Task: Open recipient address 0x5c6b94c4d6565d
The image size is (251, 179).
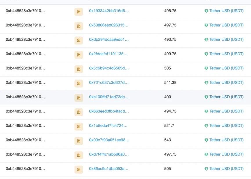Action: tap(109, 68)
